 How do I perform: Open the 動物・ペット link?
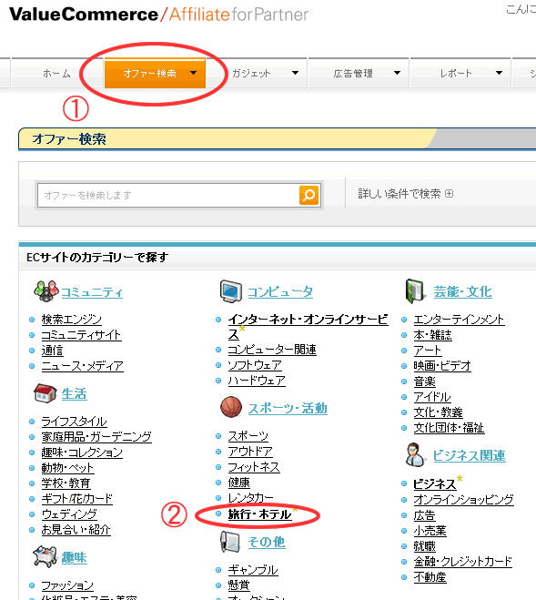coord(67,468)
